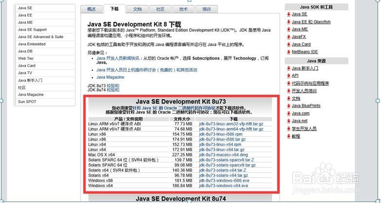
Task: Switch to the 技术 tab
Action: [x=183, y=9]
